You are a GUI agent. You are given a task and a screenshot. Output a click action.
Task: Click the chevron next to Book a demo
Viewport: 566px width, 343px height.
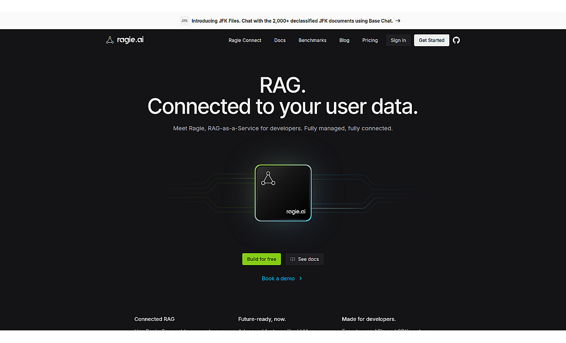click(x=300, y=279)
